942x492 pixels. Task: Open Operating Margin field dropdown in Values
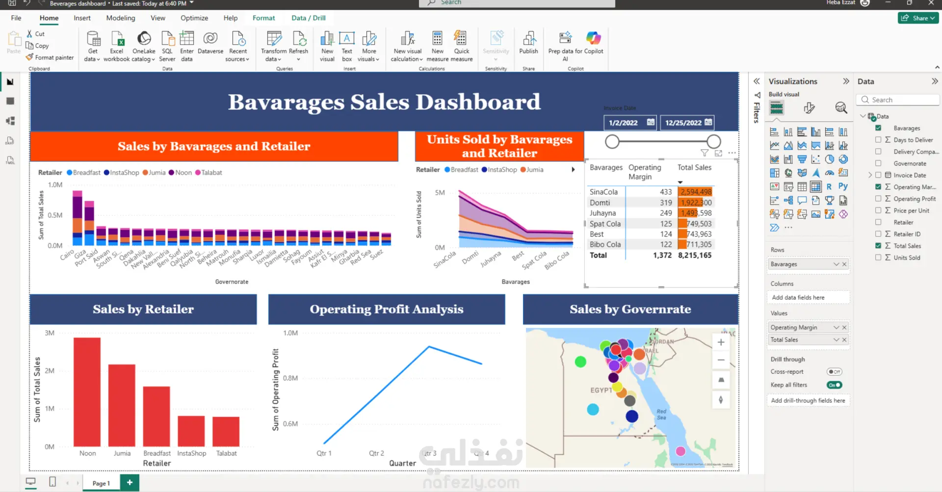point(836,328)
